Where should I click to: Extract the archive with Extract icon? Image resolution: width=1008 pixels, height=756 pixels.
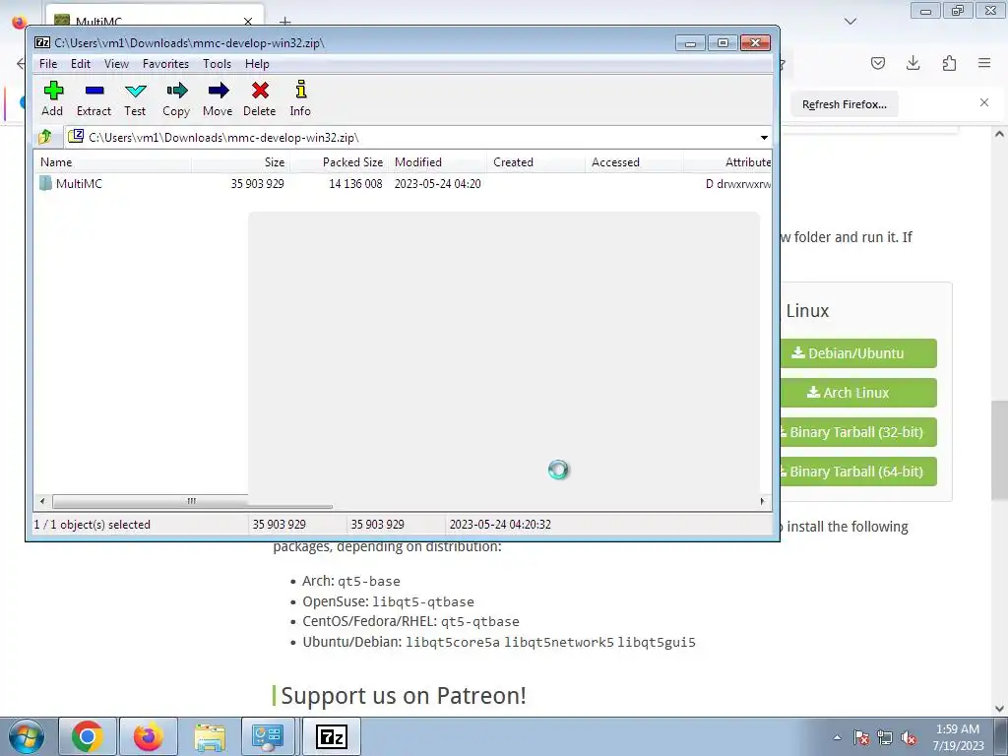click(x=94, y=98)
